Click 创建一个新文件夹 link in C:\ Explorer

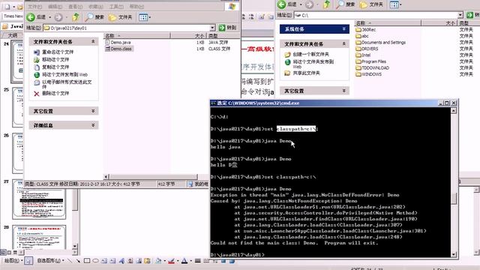(x=310, y=54)
